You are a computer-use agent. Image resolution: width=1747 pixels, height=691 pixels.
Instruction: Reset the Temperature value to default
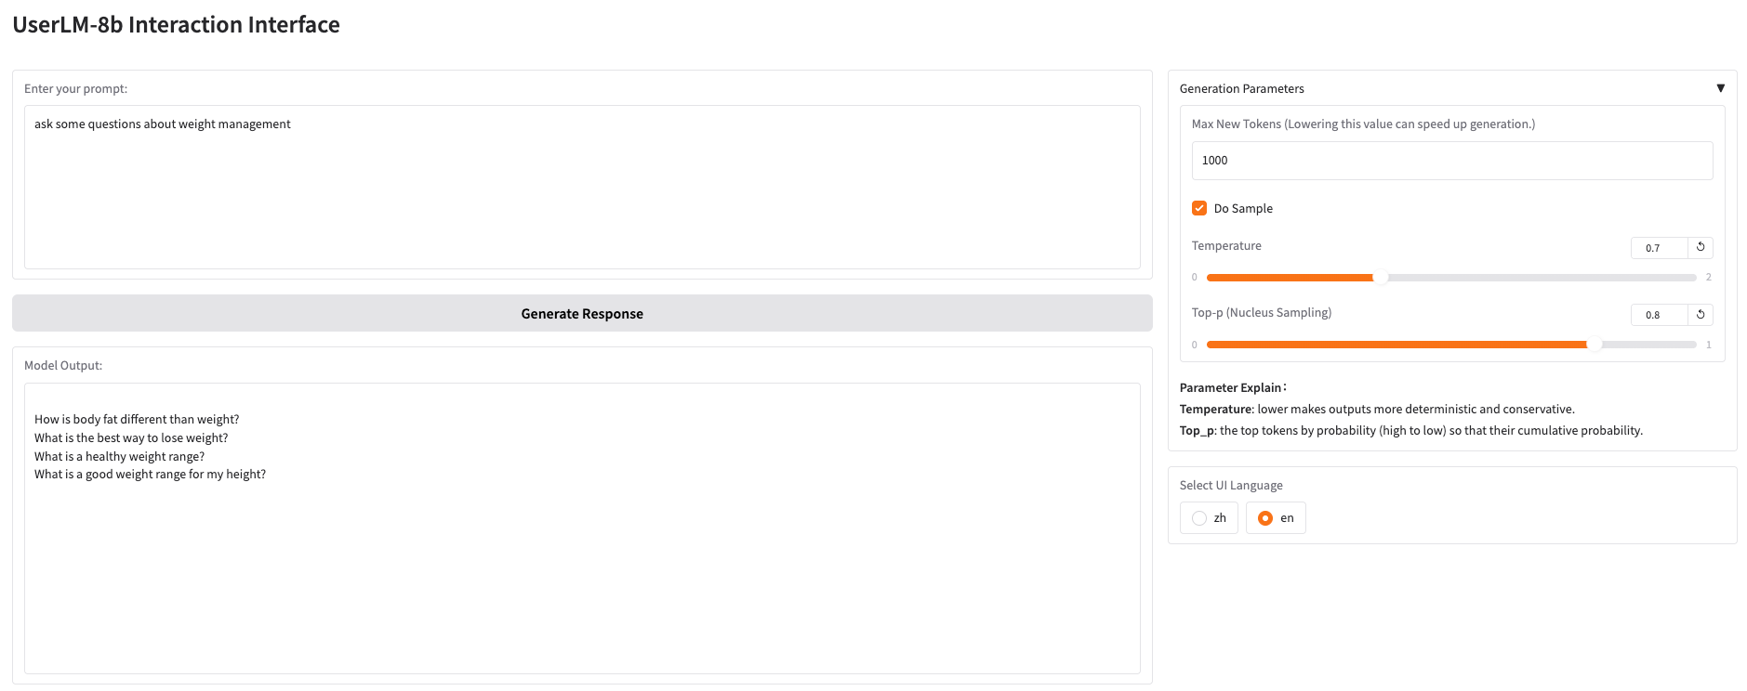pyautogui.click(x=1700, y=247)
